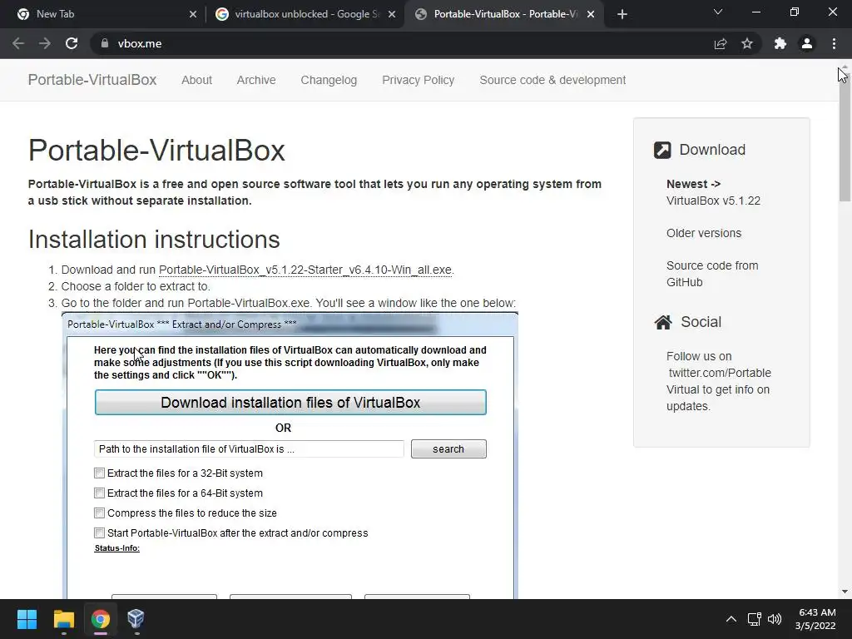
Task: Click the Portable-VirtualBox navbar brand
Action: [92, 80]
